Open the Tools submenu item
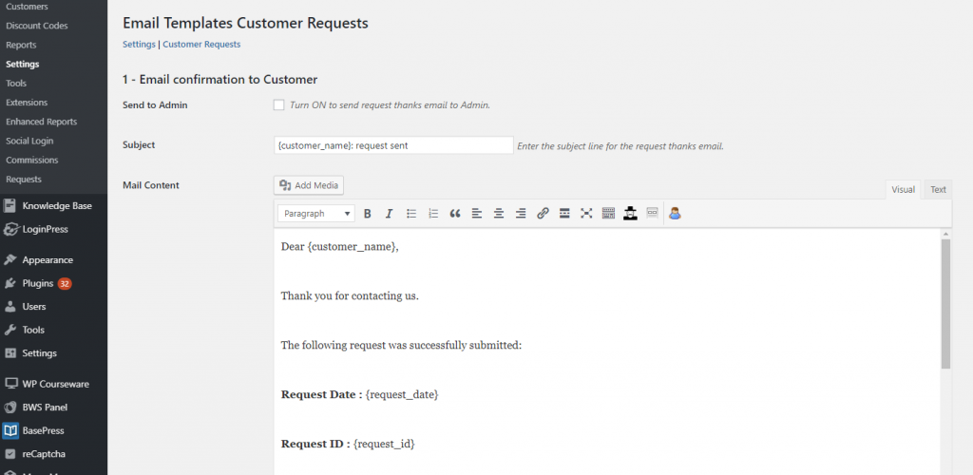This screenshot has width=973, height=475. (x=16, y=83)
